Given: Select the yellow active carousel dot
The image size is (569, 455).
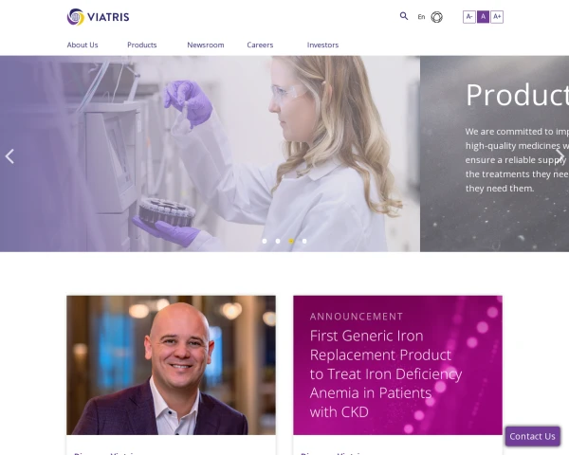Looking at the screenshot, I should pos(291,241).
